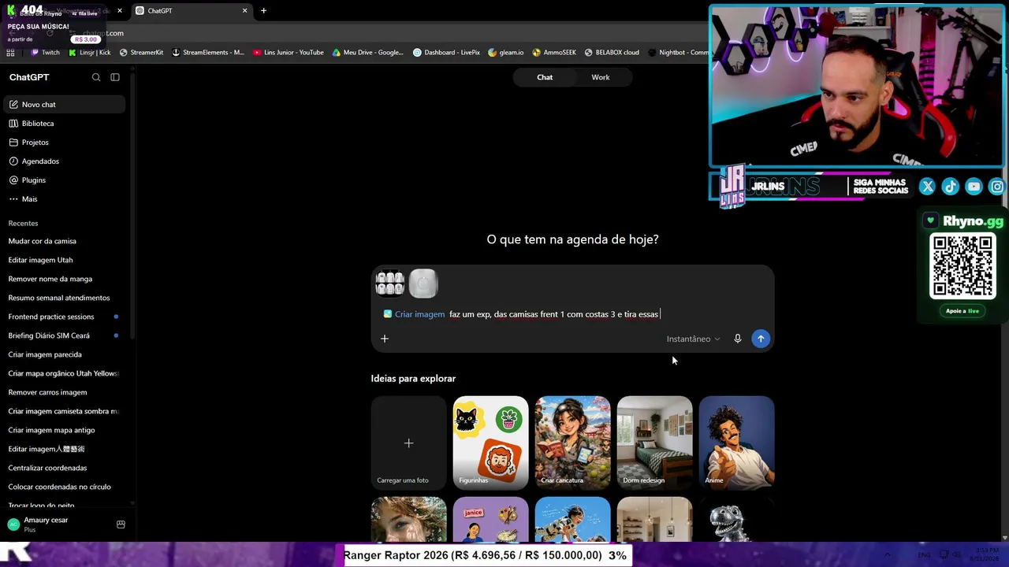Image resolution: width=1009 pixels, height=567 pixels.
Task: Click the Carregar uma foto card
Action: [x=408, y=443]
